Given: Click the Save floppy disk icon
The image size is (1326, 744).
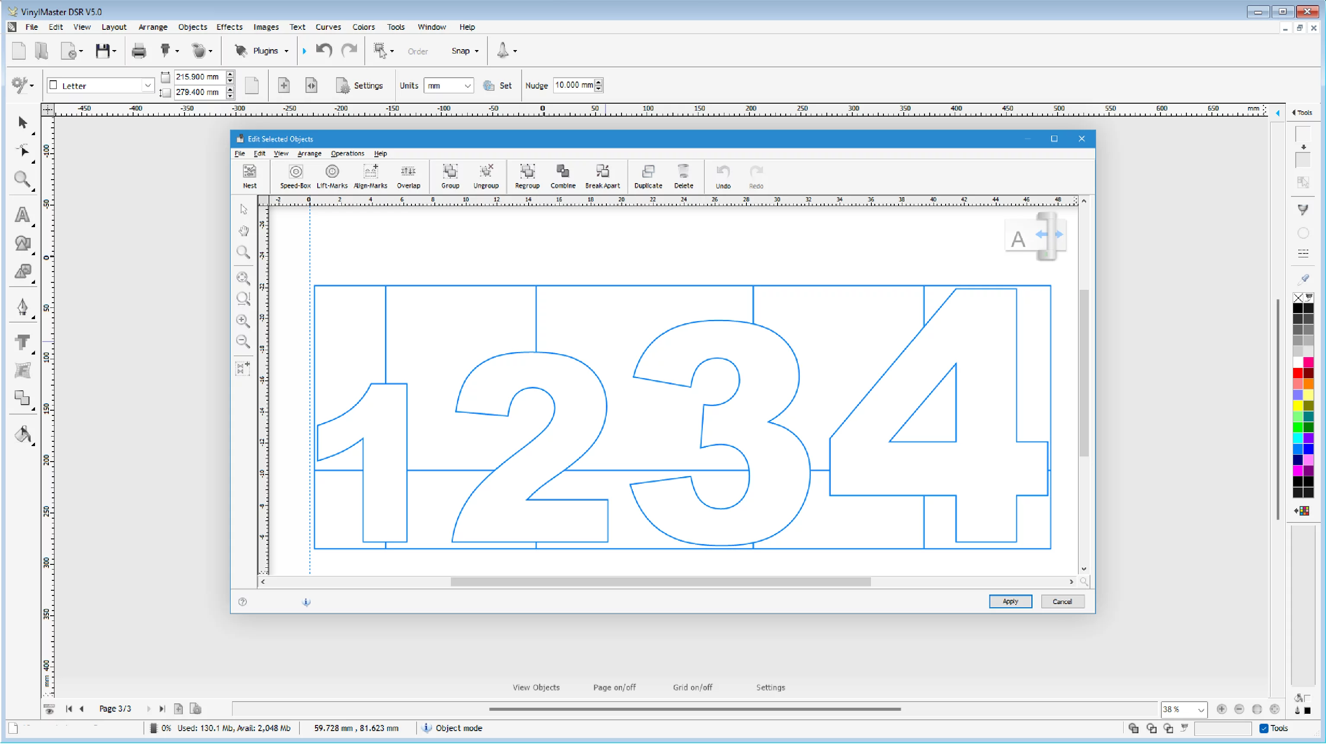Looking at the screenshot, I should pos(102,51).
